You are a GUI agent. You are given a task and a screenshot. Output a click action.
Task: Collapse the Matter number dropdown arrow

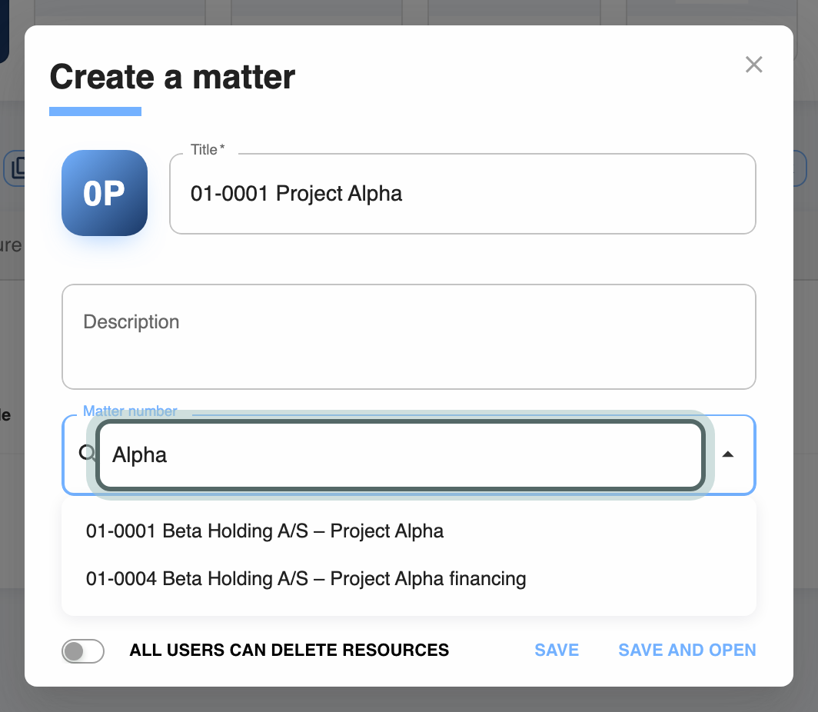click(728, 454)
